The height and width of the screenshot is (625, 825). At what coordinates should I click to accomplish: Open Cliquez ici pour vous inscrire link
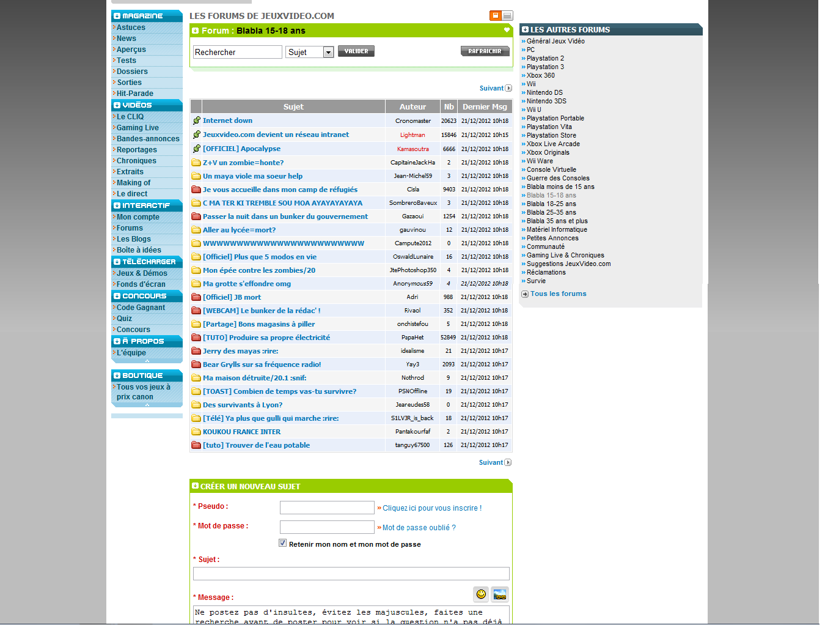(x=432, y=508)
